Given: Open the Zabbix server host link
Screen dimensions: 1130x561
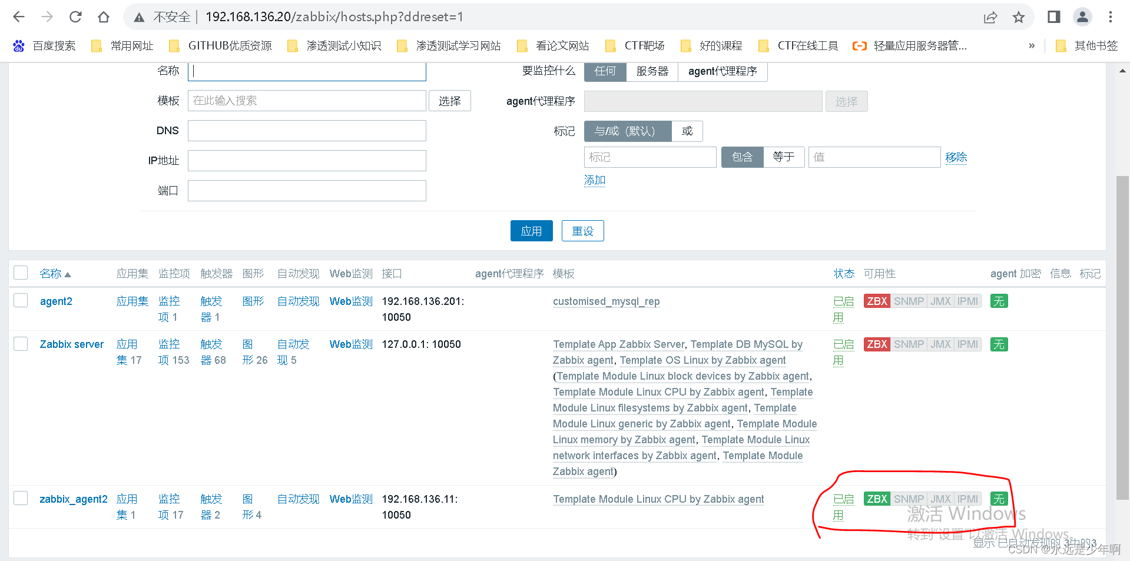Looking at the screenshot, I should (x=71, y=344).
